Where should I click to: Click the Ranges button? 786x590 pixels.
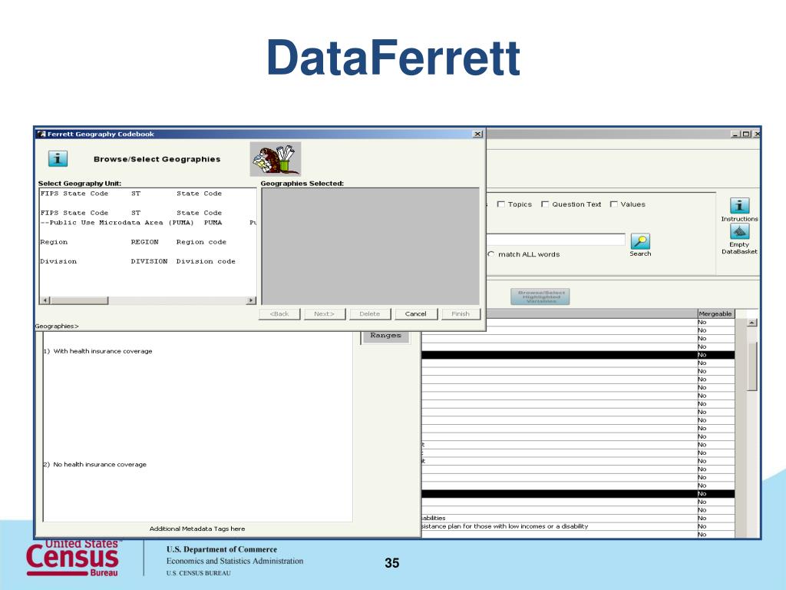click(x=385, y=336)
